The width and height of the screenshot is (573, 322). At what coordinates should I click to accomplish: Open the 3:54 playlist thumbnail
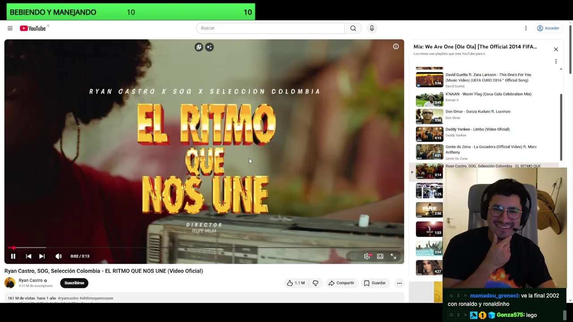coord(429,248)
